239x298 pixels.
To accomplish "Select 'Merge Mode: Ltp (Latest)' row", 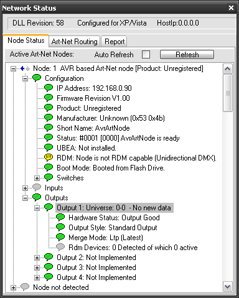I will [x=106, y=238].
